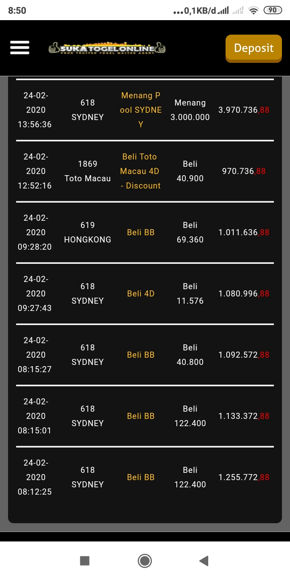Open Beli BB link at 08:15:27
The height and width of the screenshot is (580, 290).
click(x=141, y=355)
